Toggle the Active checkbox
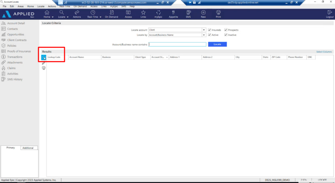 [x=210, y=35]
